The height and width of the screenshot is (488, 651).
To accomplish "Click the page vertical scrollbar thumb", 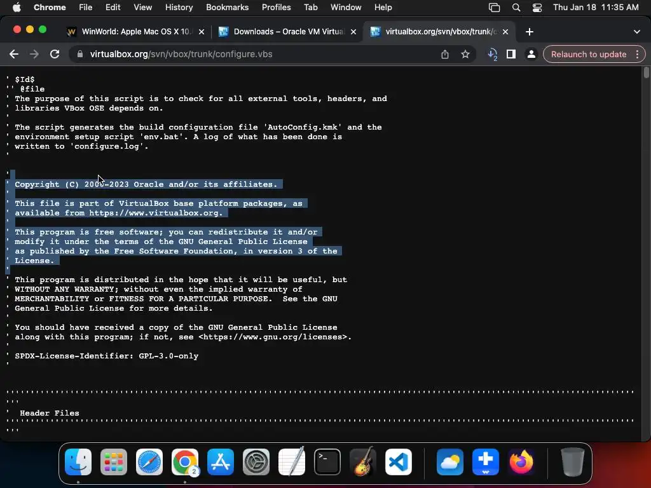I will pyautogui.click(x=646, y=72).
